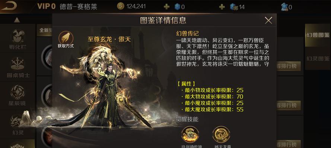Switch to the 幻兽图鉴 tab
Screen dimensions: 331x148
(x=318, y=35)
